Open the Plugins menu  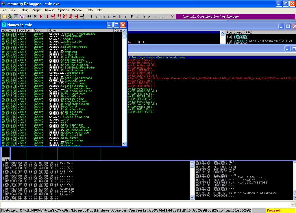coord(37,10)
